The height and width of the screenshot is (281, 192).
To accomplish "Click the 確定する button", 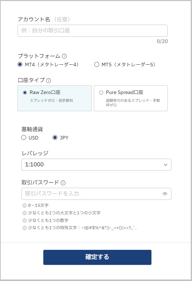I will coord(97,257).
